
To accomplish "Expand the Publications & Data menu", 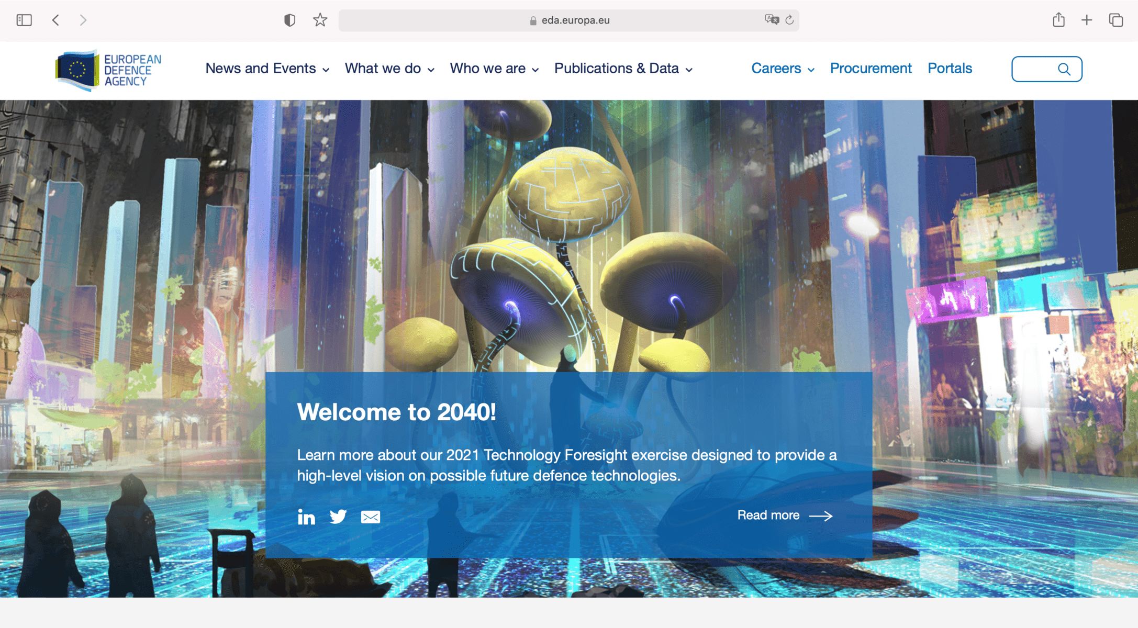I will (x=623, y=69).
